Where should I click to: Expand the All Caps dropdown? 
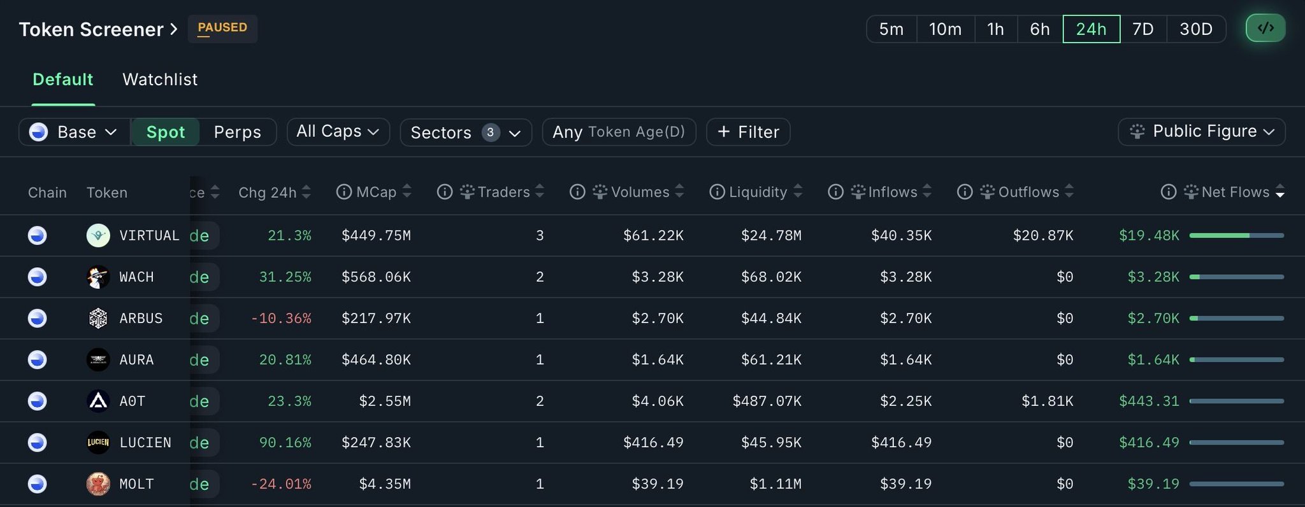[338, 132]
